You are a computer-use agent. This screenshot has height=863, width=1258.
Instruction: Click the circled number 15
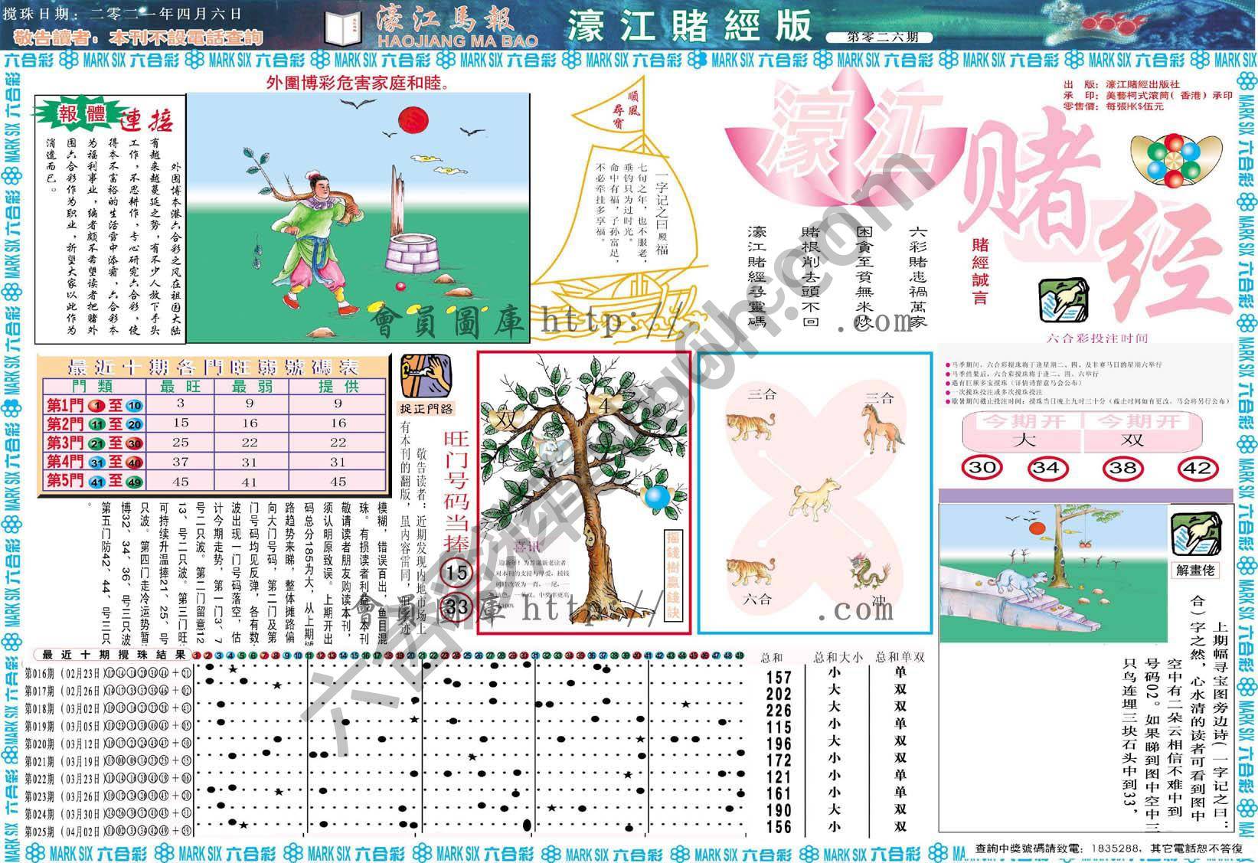[456, 572]
